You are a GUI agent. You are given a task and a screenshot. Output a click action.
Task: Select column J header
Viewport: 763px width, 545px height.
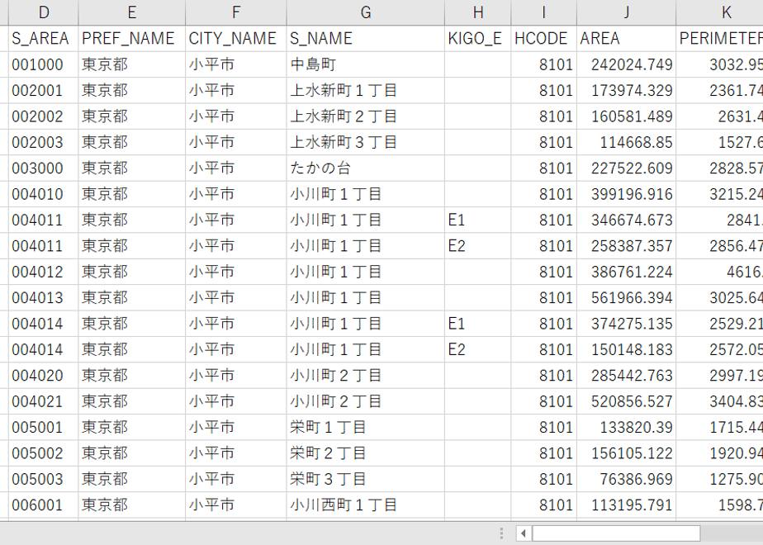coord(626,12)
